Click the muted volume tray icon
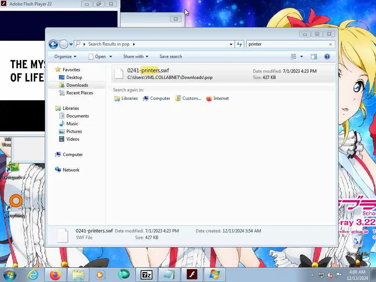376x282 pixels. click(x=330, y=275)
